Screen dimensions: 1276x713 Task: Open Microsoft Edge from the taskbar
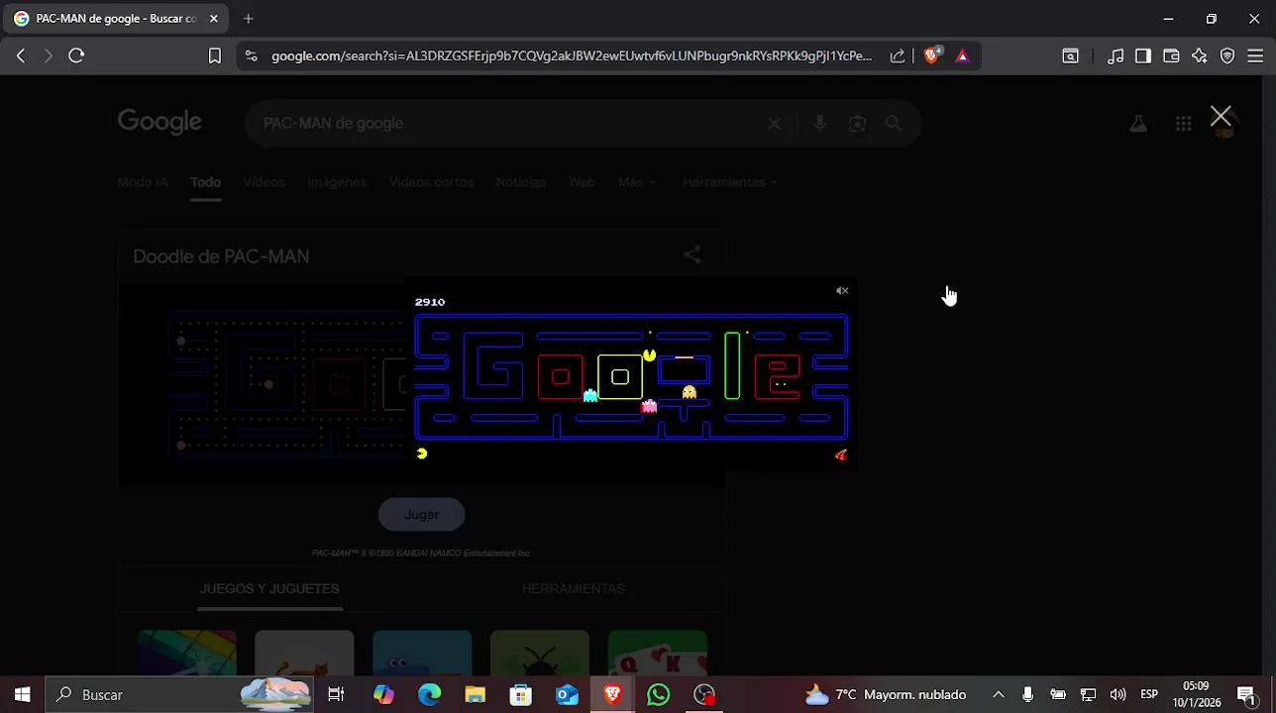(x=429, y=694)
